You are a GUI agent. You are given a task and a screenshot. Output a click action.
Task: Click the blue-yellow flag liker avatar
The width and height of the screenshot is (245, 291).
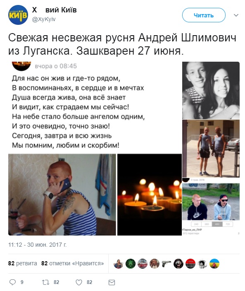pos(214,264)
